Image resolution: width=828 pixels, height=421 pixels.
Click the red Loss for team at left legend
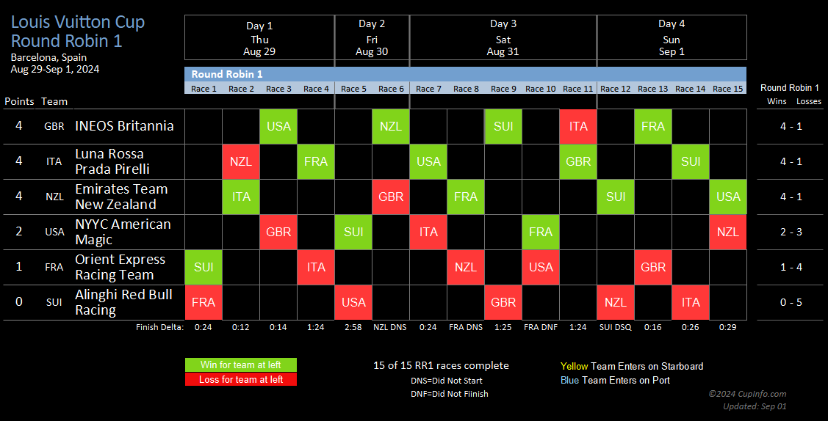[x=241, y=379]
